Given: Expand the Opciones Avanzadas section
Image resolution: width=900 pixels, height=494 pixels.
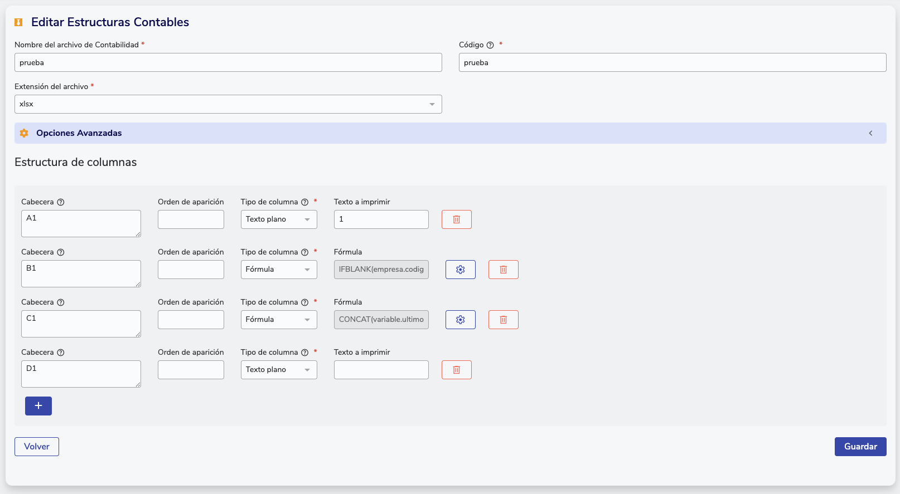Looking at the screenshot, I should pyautogui.click(x=450, y=133).
